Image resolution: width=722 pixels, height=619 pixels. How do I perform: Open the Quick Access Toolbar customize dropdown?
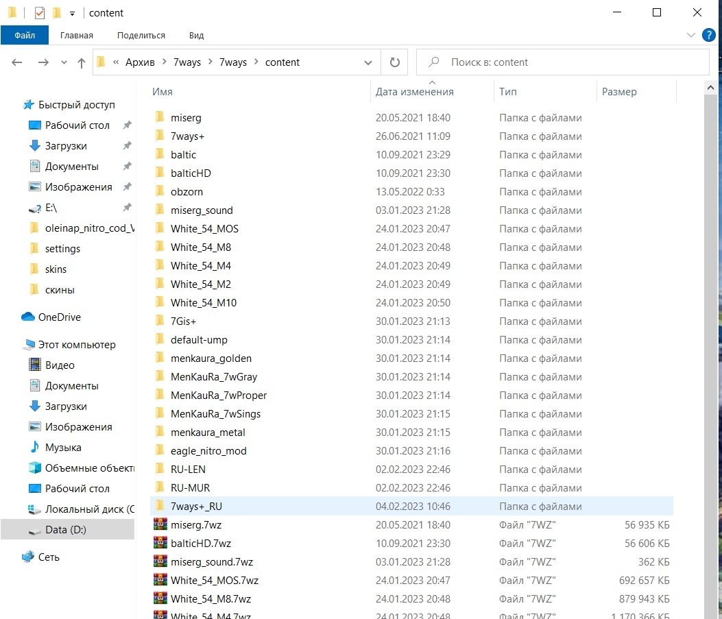[72, 14]
